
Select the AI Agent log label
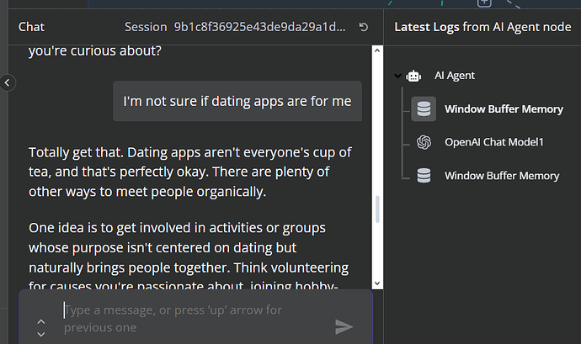tap(455, 76)
